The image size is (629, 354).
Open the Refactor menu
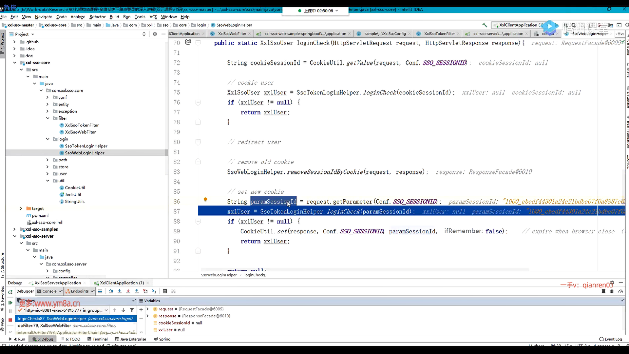pos(97,17)
